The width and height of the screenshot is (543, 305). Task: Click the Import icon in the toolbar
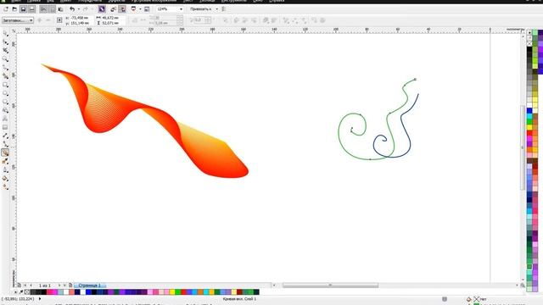tap(114, 9)
